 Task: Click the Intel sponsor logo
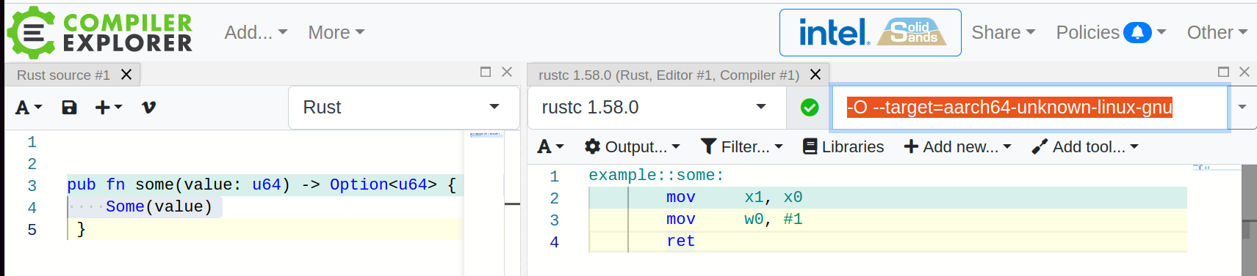click(x=834, y=32)
